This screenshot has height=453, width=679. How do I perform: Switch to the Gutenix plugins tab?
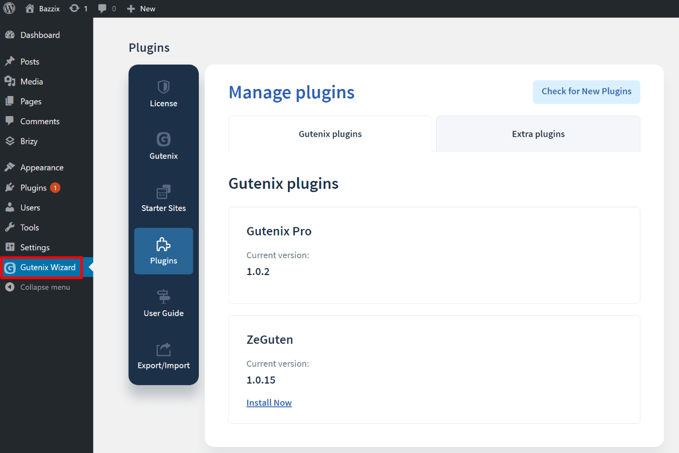pyautogui.click(x=330, y=134)
